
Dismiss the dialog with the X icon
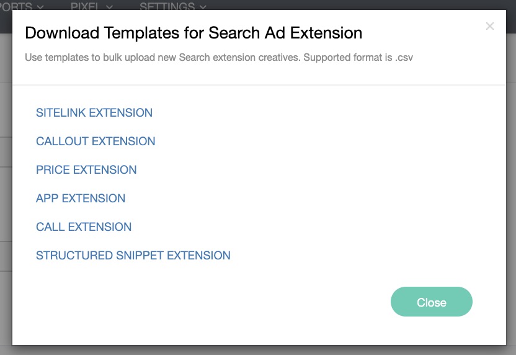tap(490, 26)
